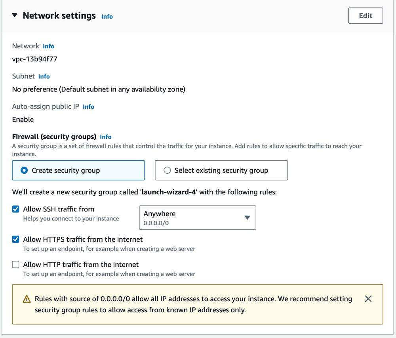Image resolution: width=396 pixels, height=338 pixels.
Task: Click the Allow HTTP traffic label text
Action: coord(81,264)
